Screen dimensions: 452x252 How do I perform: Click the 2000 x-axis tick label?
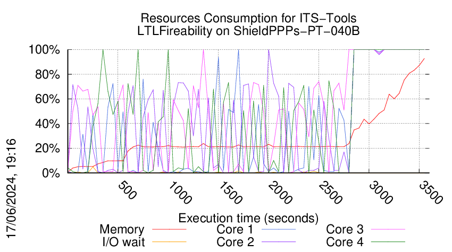coord(280,193)
